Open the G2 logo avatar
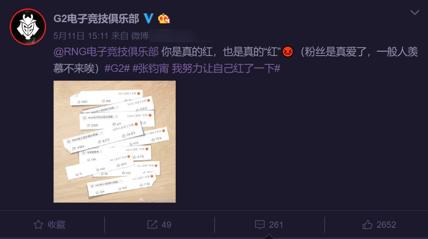This screenshot has width=428, height=239. 28,27
